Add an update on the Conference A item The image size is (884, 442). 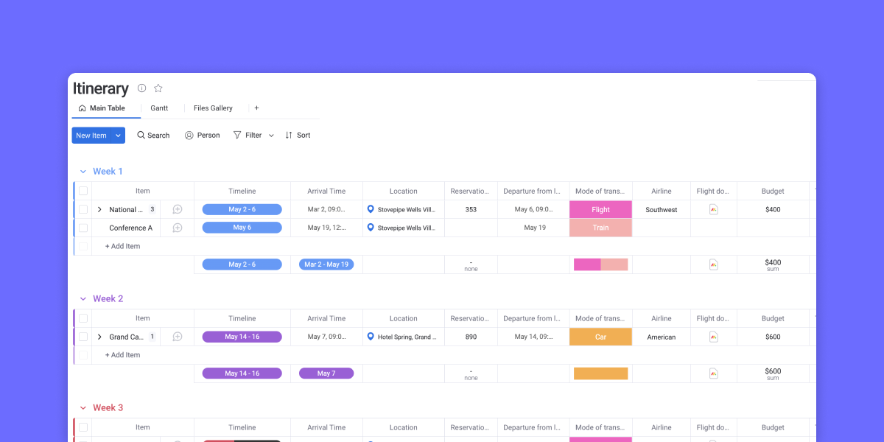177,228
